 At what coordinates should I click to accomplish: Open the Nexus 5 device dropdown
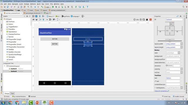coord(51,16)
